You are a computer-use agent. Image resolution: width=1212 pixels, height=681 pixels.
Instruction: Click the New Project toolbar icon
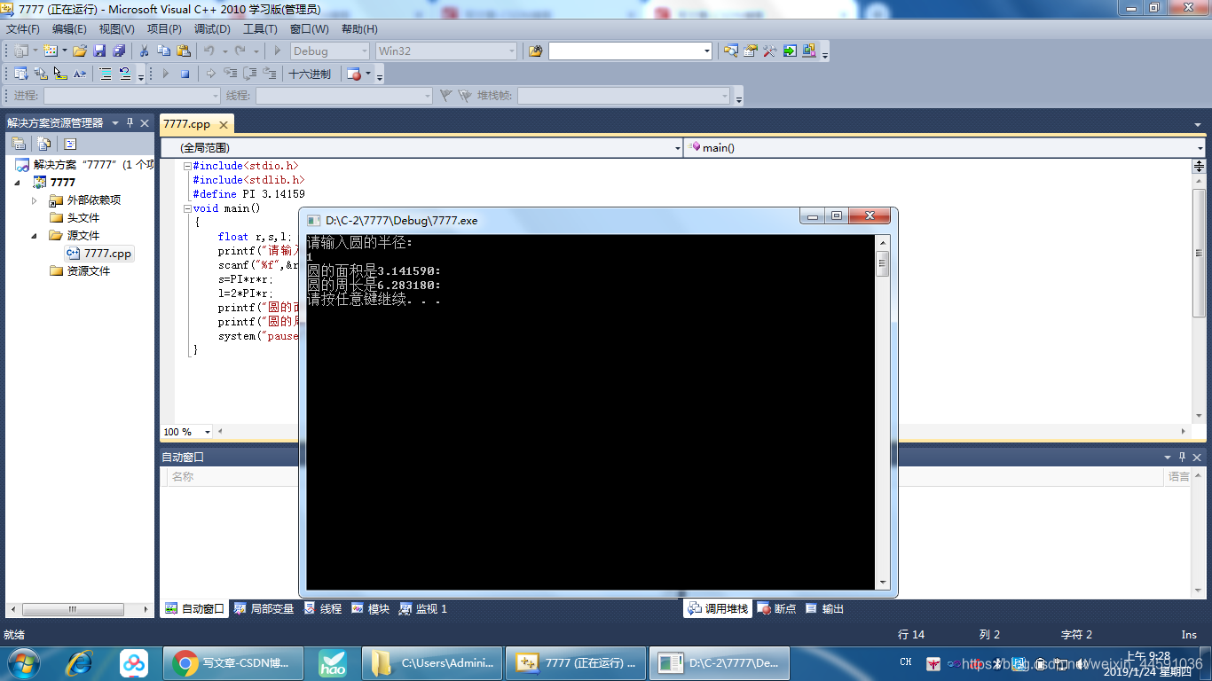[x=21, y=51]
